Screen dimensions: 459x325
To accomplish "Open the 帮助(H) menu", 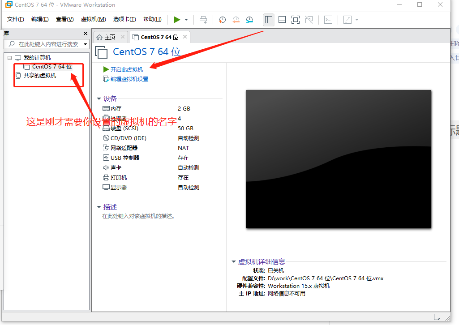I will (x=152, y=19).
